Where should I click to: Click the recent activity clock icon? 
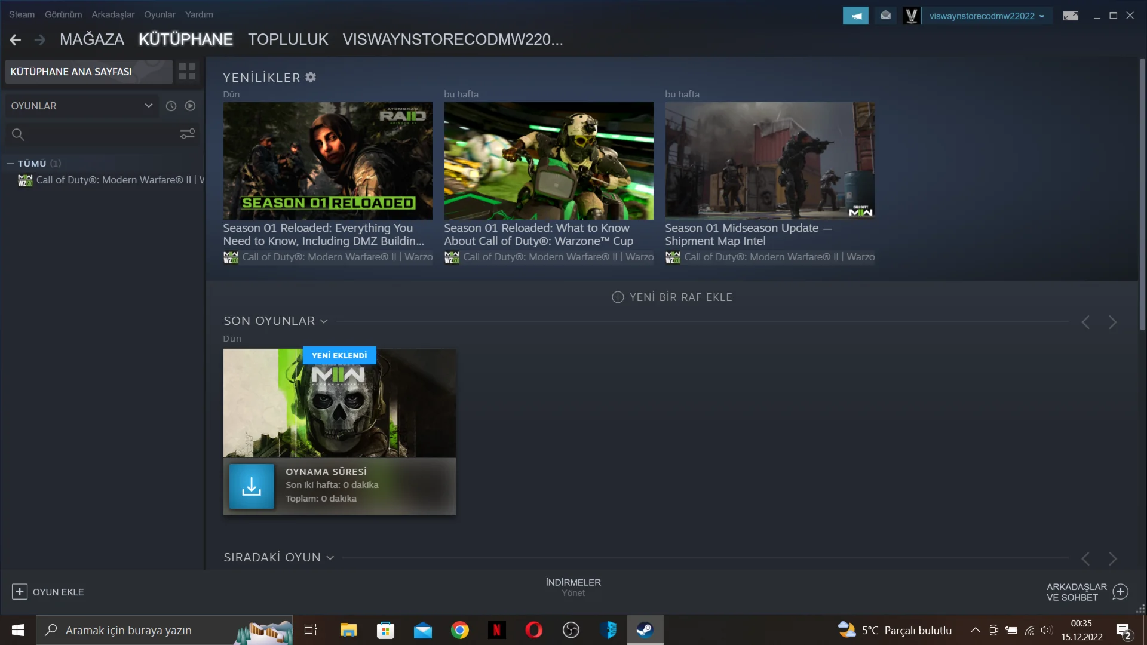click(x=171, y=106)
